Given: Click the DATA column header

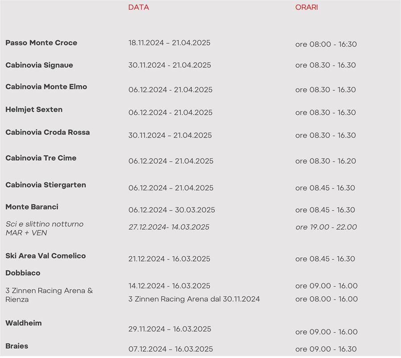Looking at the screenshot, I should point(139,7).
